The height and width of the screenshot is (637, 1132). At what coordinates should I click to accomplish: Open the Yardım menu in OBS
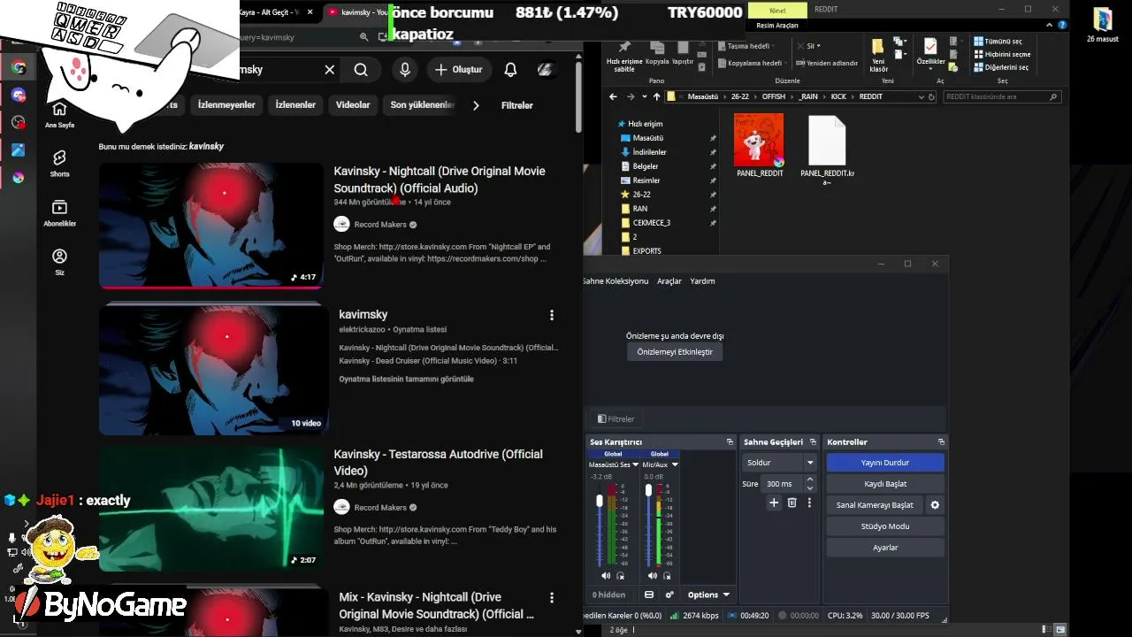pos(702,281)
